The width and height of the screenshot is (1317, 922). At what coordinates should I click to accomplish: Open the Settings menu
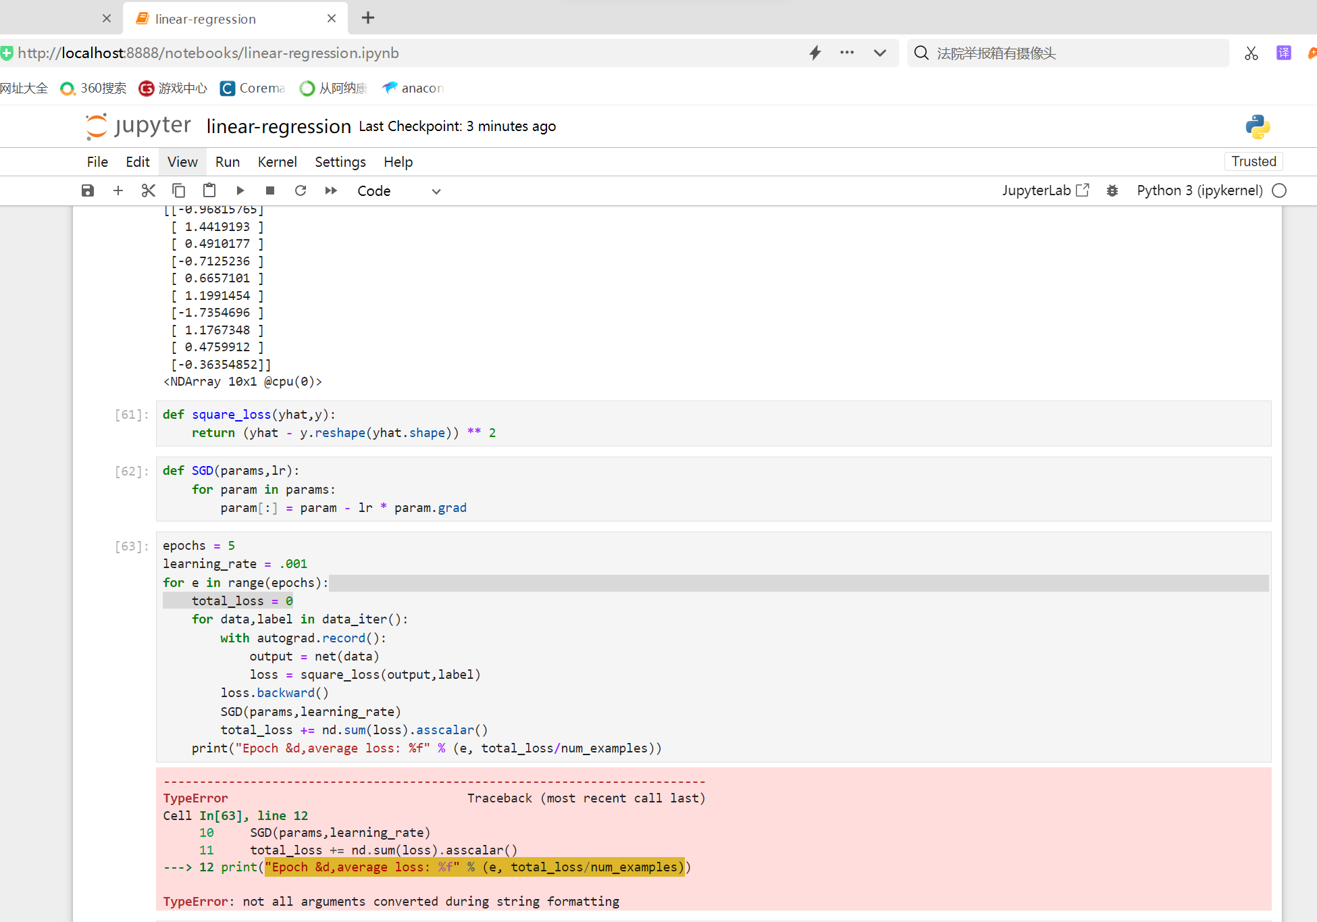pos(340,162)
